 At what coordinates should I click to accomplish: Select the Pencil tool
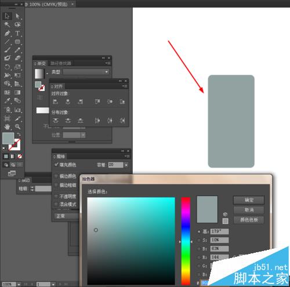point(17,50)
